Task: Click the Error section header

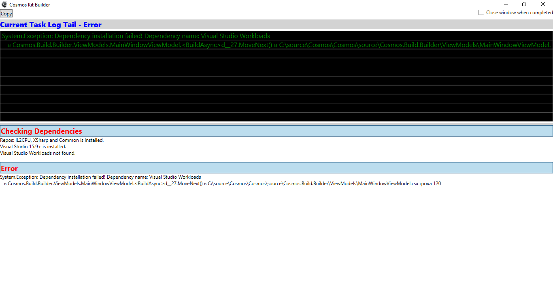Action: (x=9, y=168)
